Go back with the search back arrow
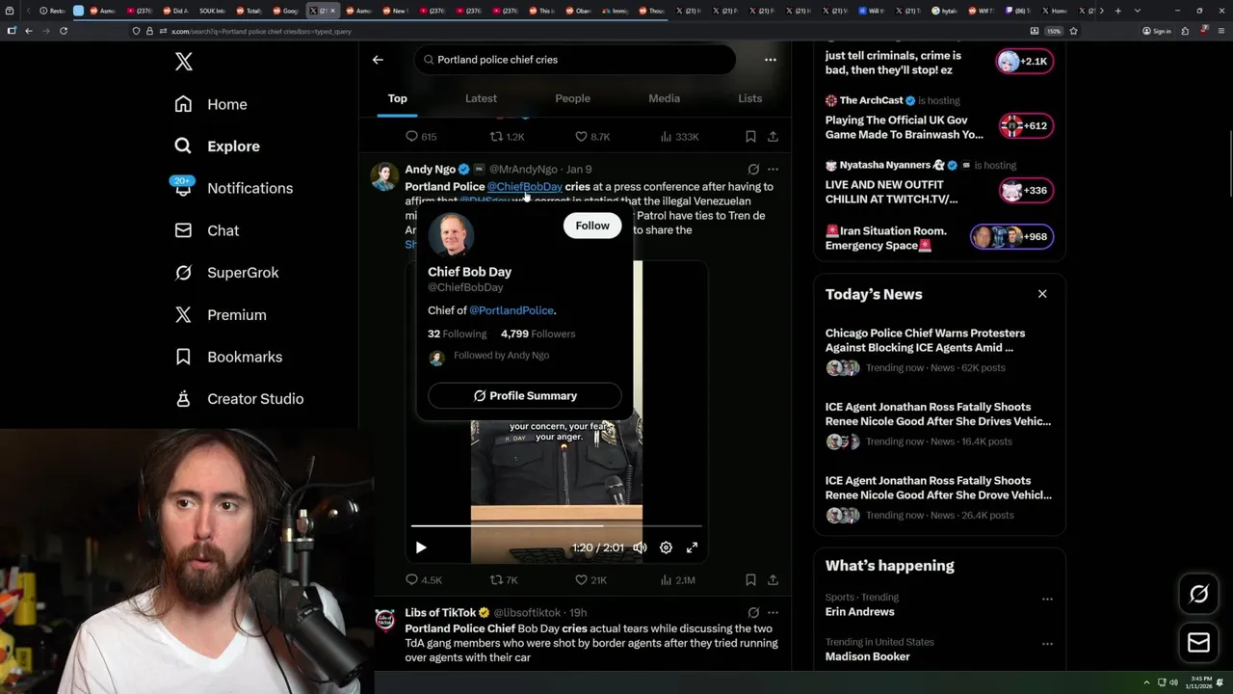Image resolution: width=1233 pixels, height=694 pixels. [x=378, y=60]
